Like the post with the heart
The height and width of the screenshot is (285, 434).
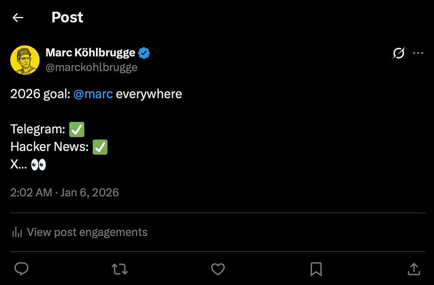218,269
